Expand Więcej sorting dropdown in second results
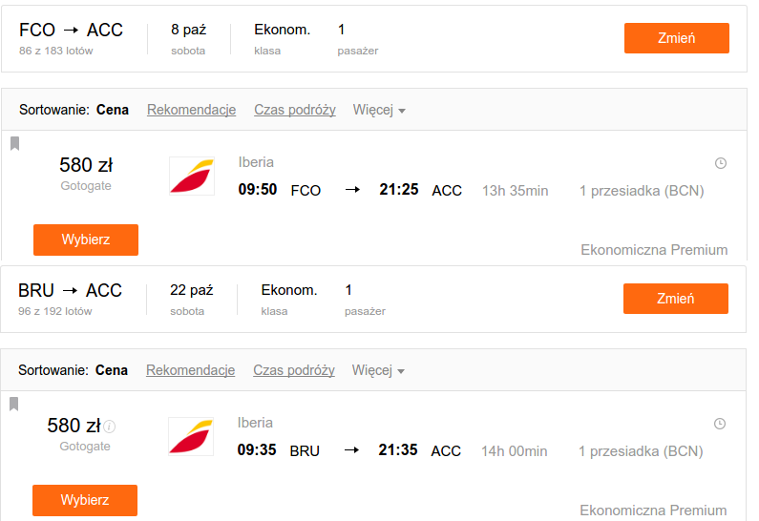The width and height of the screenshot is (759, 521). [x=378, y=370]
